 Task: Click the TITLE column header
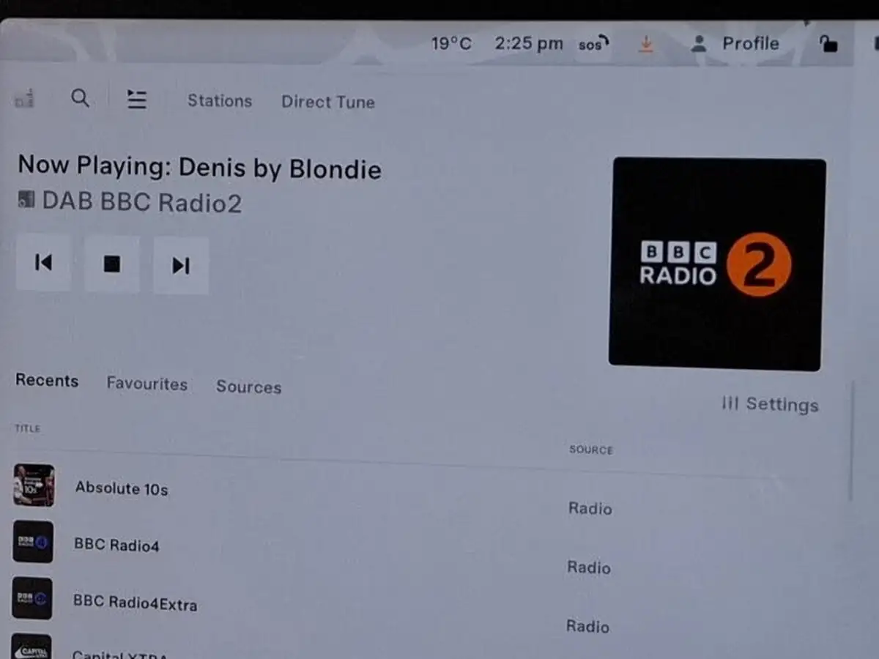[28, 428]
